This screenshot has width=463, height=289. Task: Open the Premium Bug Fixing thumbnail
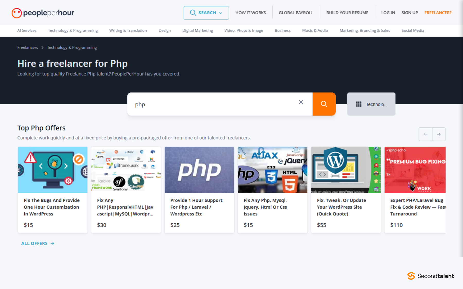(415, 170)
